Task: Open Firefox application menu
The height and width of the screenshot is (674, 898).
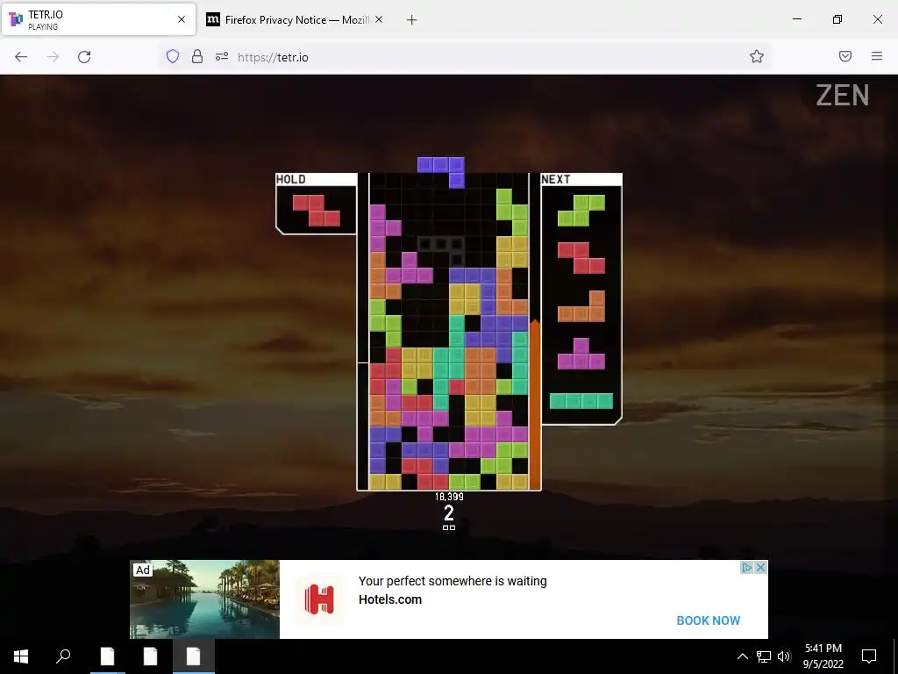Action: 877,56
